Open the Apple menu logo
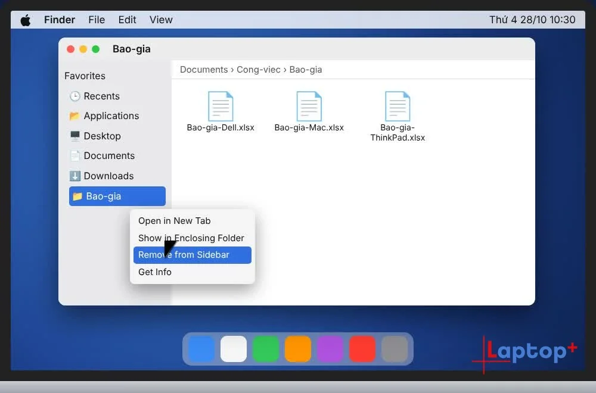This screenshot has width=596, height=393. click(26, 20)
